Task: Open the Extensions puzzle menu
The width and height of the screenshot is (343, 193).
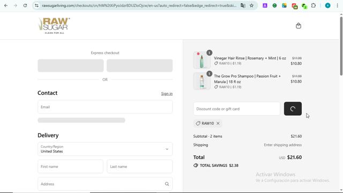Action: tap(314, 5)
